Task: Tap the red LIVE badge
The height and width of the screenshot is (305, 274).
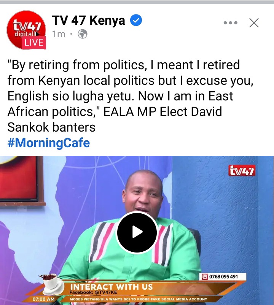Action: (x=34, y=43)
